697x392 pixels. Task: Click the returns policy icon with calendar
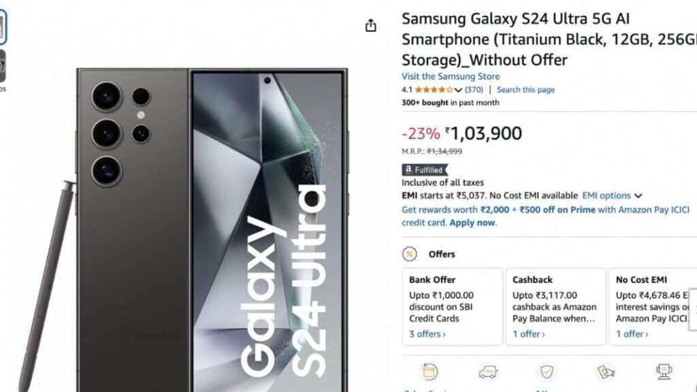pos(430,372)
